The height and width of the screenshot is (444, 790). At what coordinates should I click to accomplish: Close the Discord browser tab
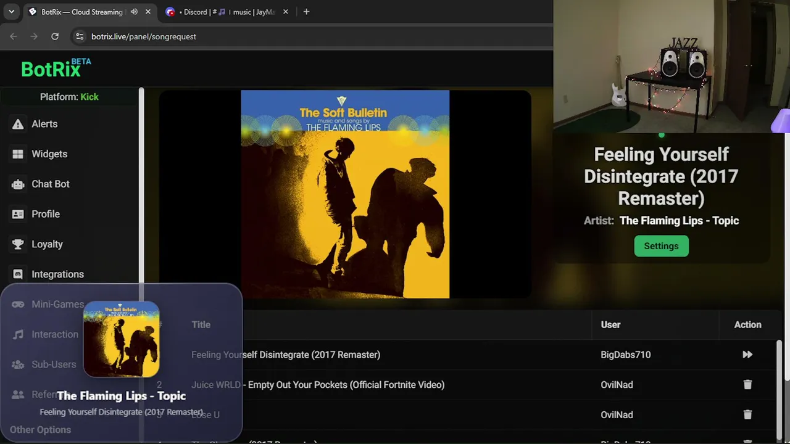pos(285,12)
